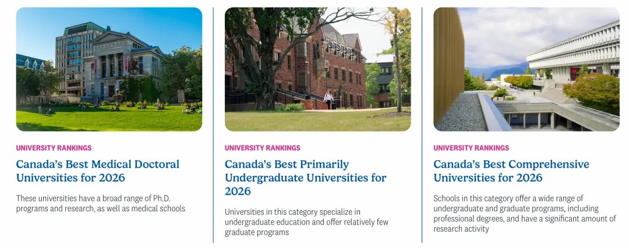This screenshot has height=248, width=629.
Task: Open the Comprehensive Universities concrete campus photo
Action: click(526, 69)
